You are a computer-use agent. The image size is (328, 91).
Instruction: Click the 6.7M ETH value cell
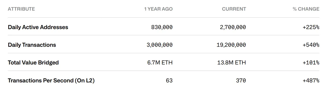[160, 62]
